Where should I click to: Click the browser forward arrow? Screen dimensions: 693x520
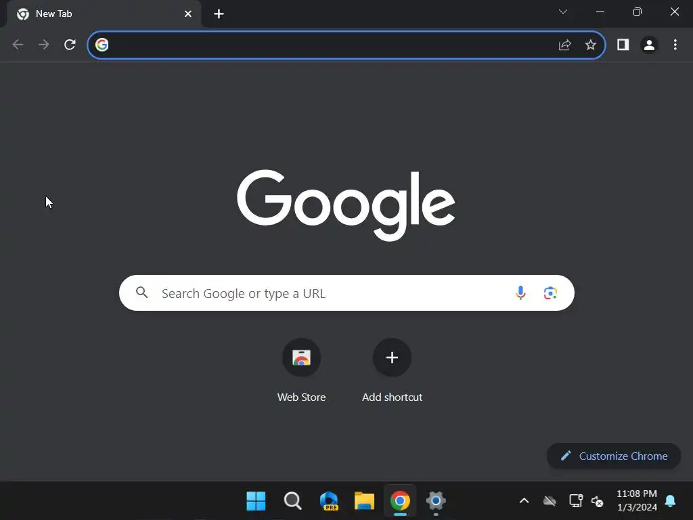coord(43,45)
